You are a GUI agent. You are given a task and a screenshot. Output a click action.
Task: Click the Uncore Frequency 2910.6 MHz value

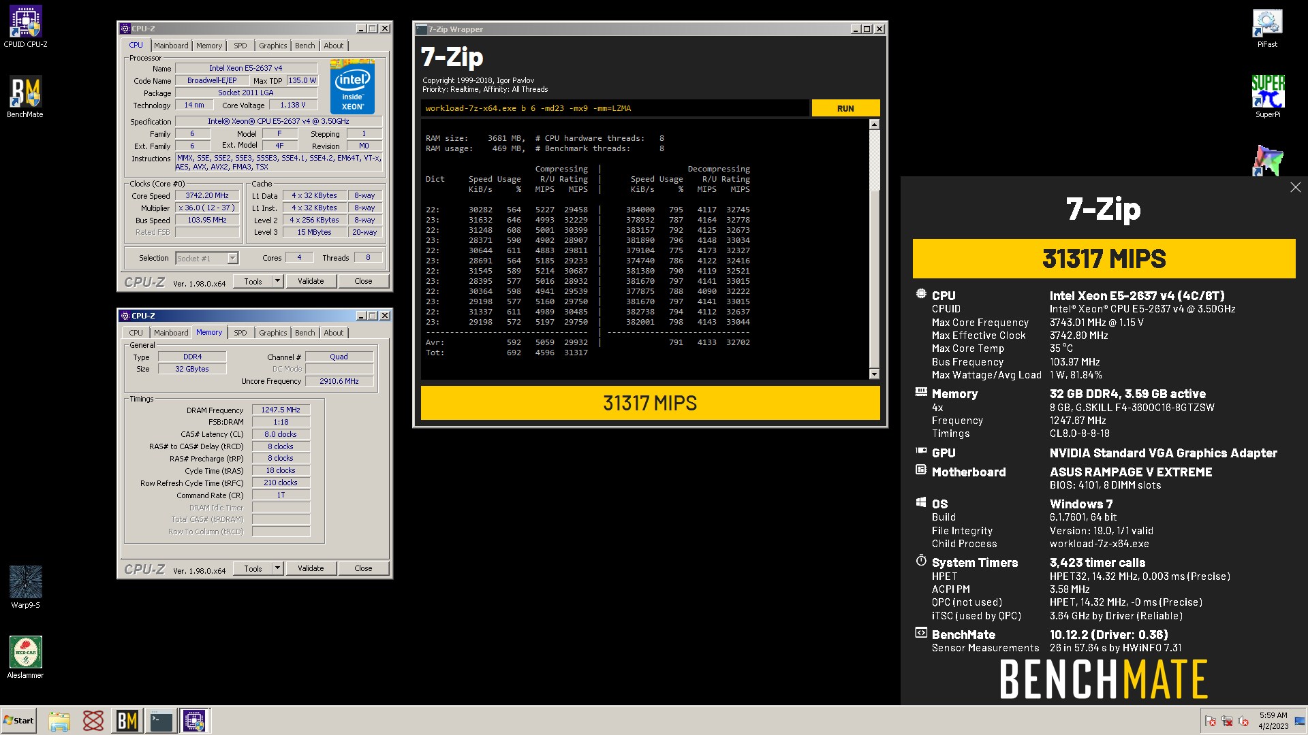[339, 381]
